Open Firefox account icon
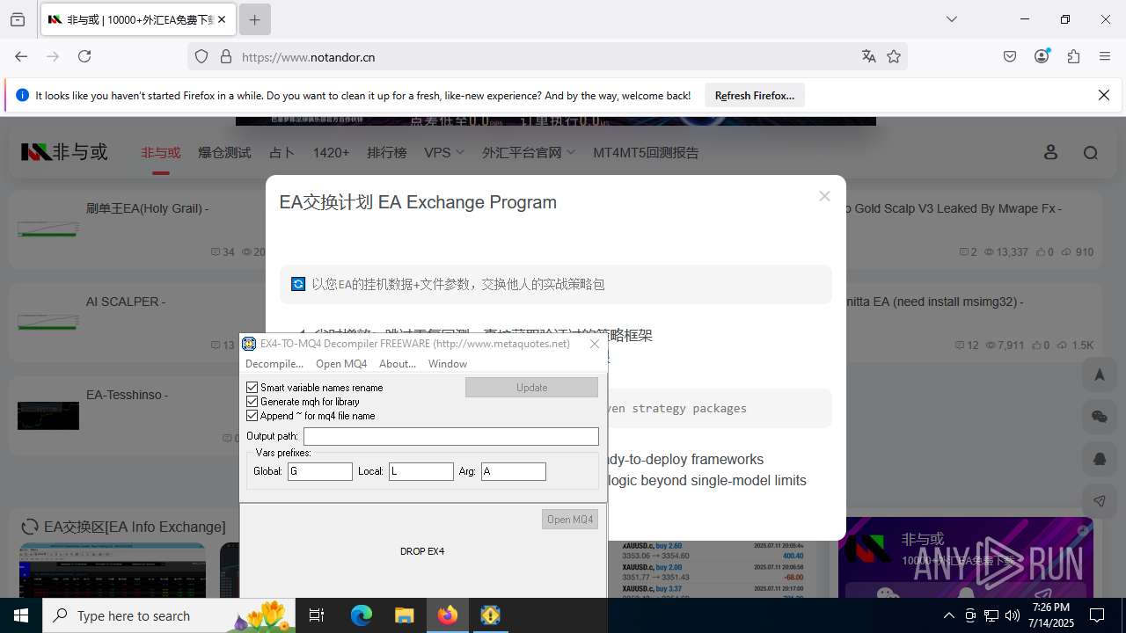Screen dimensions: 1126x633 (1042, 56)
